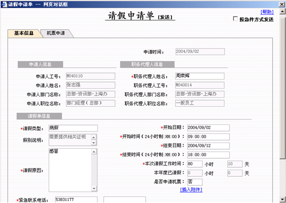This screenshot has height=203, width=286.
Task: Click the dialog scrollbar up arrow
Action: click(x=282, y=12)
